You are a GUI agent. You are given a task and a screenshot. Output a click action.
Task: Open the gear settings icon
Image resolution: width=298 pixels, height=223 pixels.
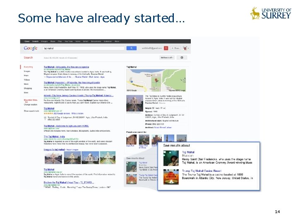click(182, 57)
